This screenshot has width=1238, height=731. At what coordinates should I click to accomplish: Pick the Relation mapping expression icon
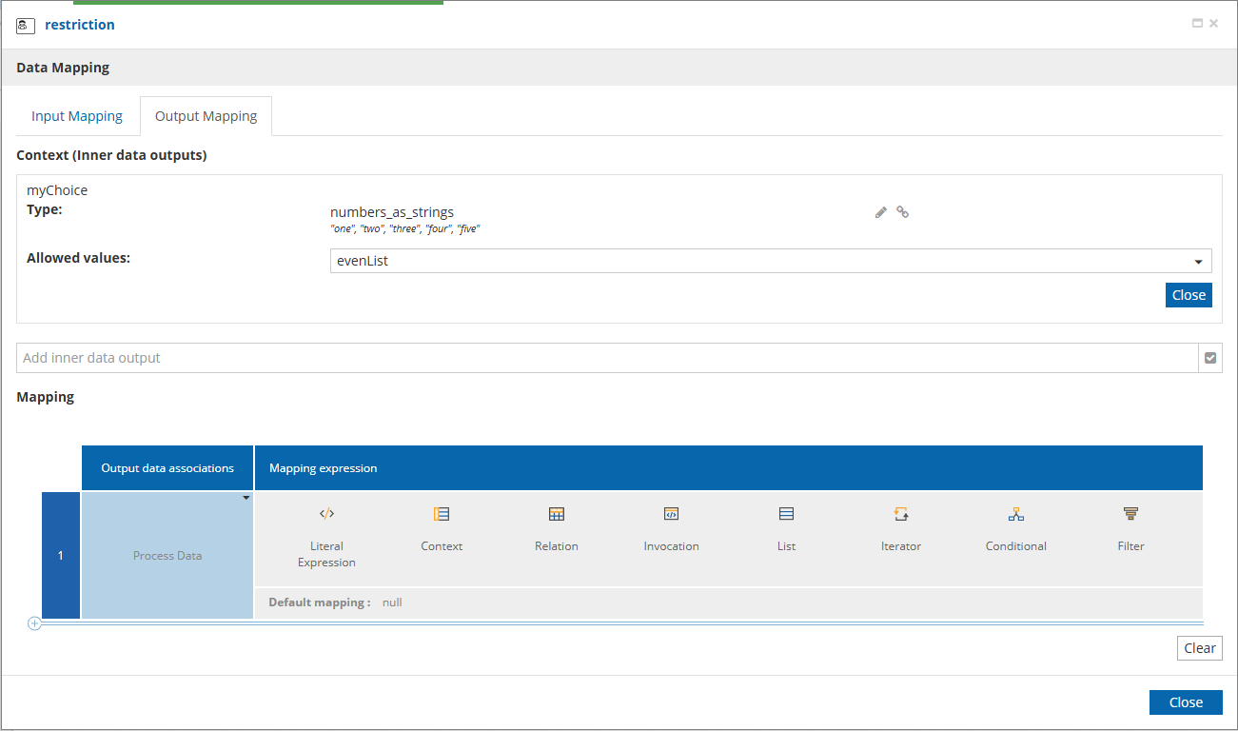point(557,514)
